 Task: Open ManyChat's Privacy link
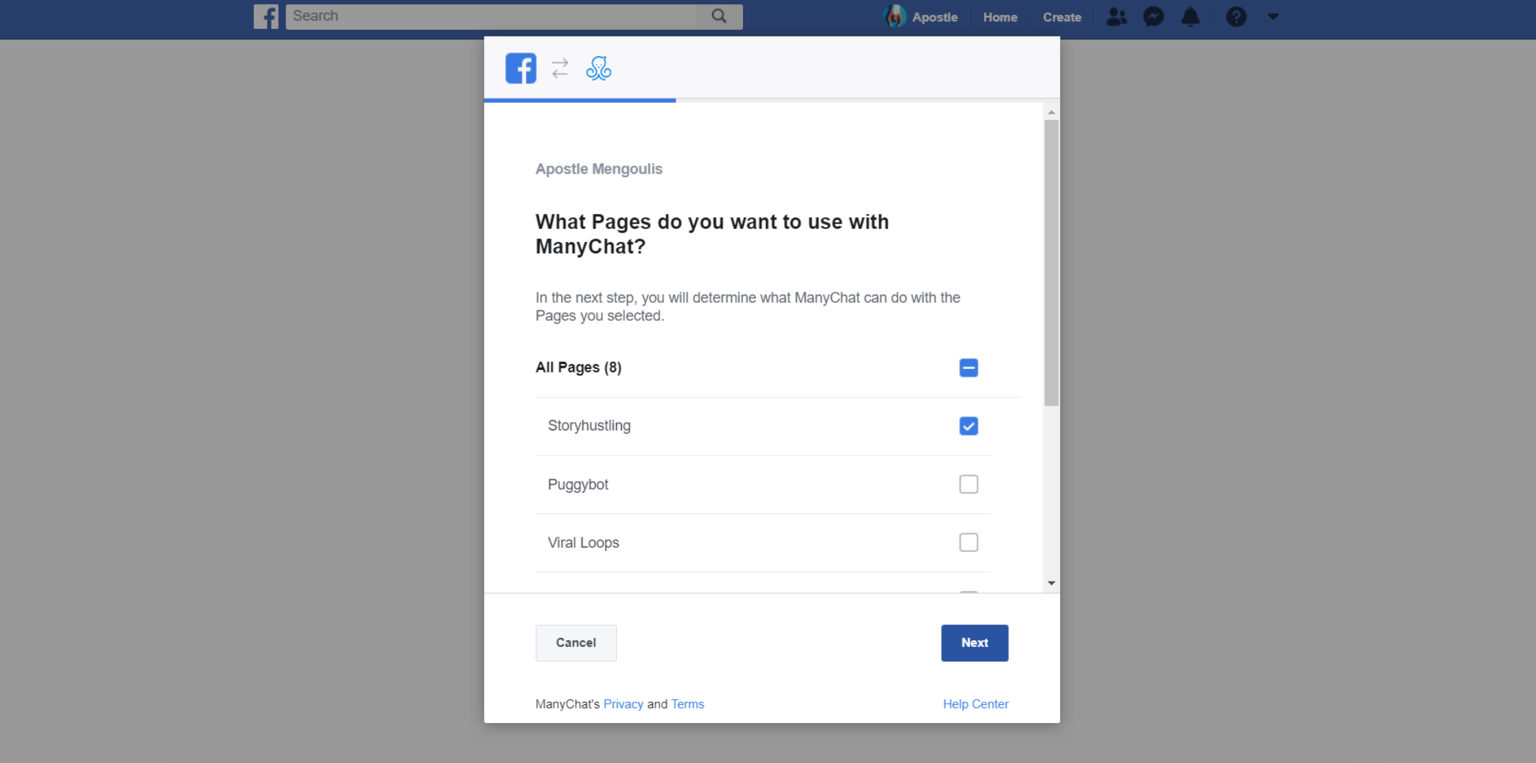623,704
